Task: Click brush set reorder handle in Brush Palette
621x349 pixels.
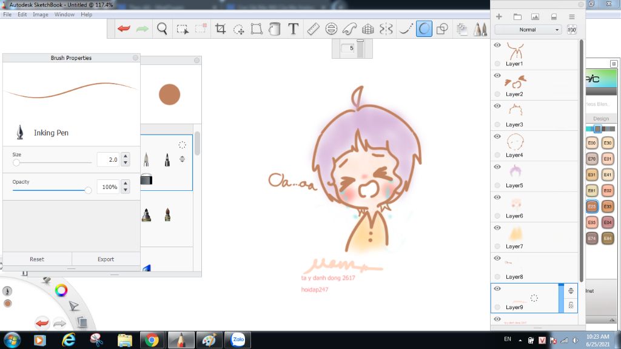Action: (182, 159)
